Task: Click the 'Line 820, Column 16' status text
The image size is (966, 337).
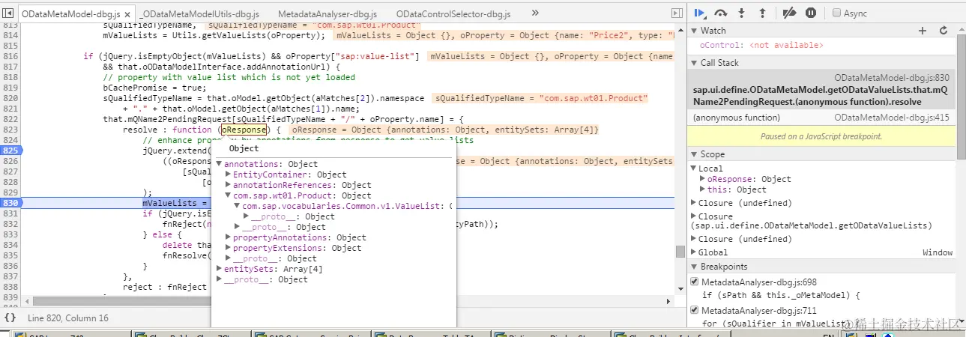Action: click(68, 318)
